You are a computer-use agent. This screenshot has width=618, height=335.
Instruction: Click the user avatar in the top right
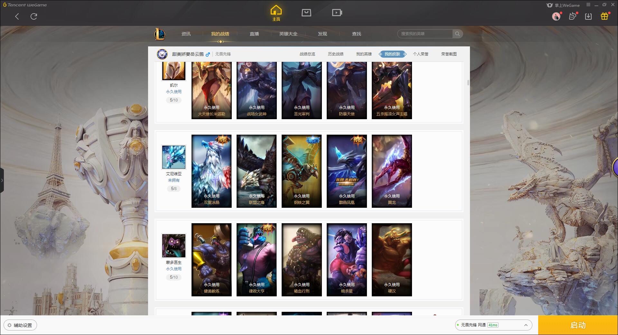pos(556,16)
